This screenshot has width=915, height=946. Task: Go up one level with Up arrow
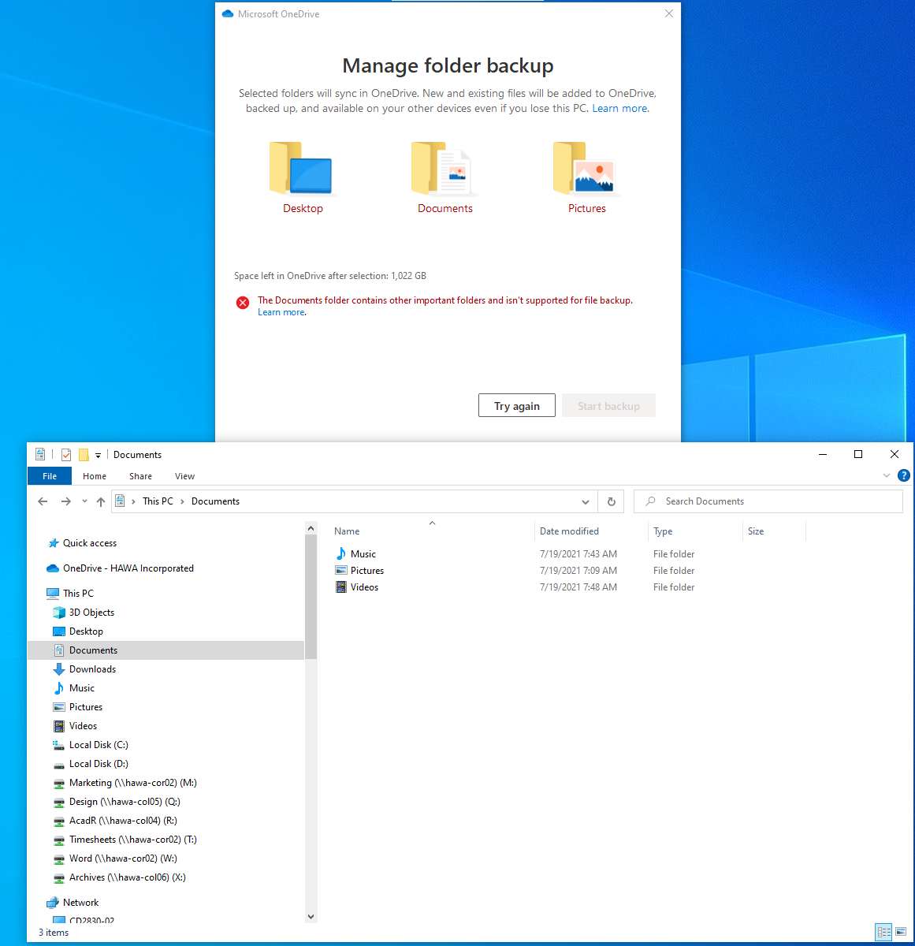pyautogui.click(x=101, y=501)
